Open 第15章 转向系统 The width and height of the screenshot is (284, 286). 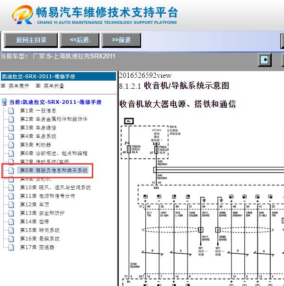[x=40, y=230]
